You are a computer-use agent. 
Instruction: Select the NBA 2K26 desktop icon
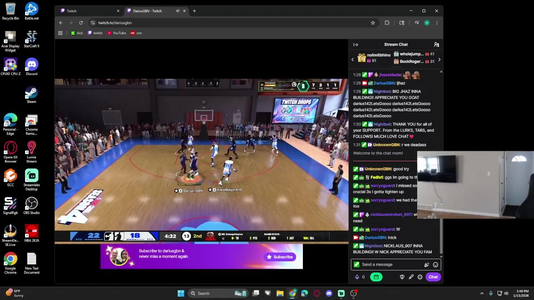click(31, 234)
